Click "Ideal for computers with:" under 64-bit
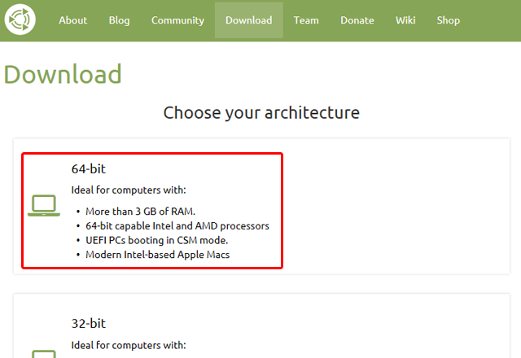The width and height of the screenshot is (521, 358). pyautogui.click(x=129, y=190)
